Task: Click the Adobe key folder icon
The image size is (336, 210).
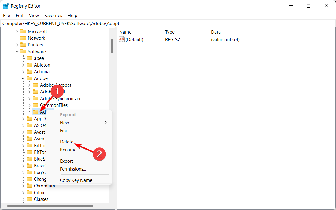Action: pos(29,78)
